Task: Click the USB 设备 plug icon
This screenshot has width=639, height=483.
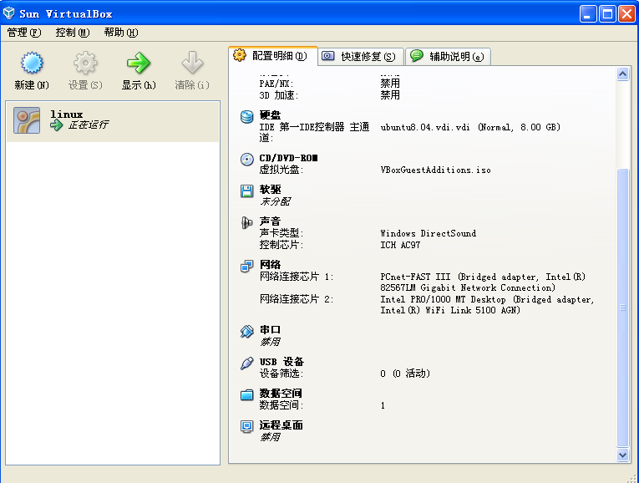Action: (x=246, y=364)
